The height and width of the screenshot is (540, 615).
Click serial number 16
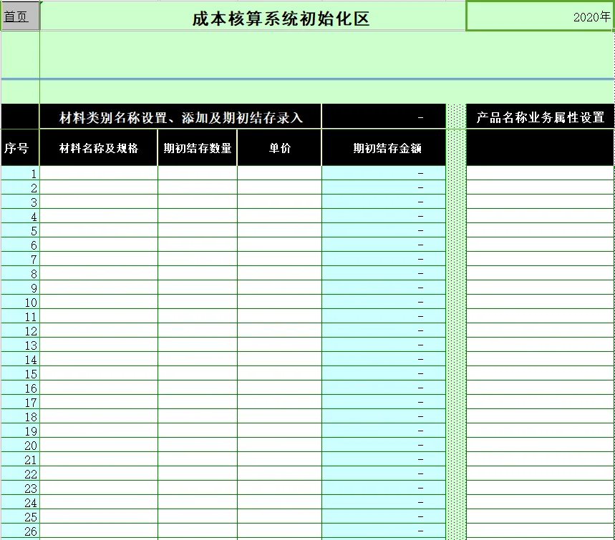click(x=20, y=388)
